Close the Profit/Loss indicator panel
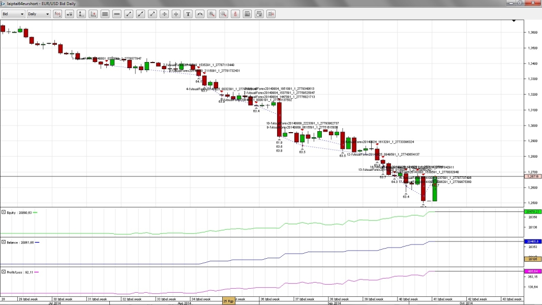Screen dimensions: 542x305 [4, 272]
